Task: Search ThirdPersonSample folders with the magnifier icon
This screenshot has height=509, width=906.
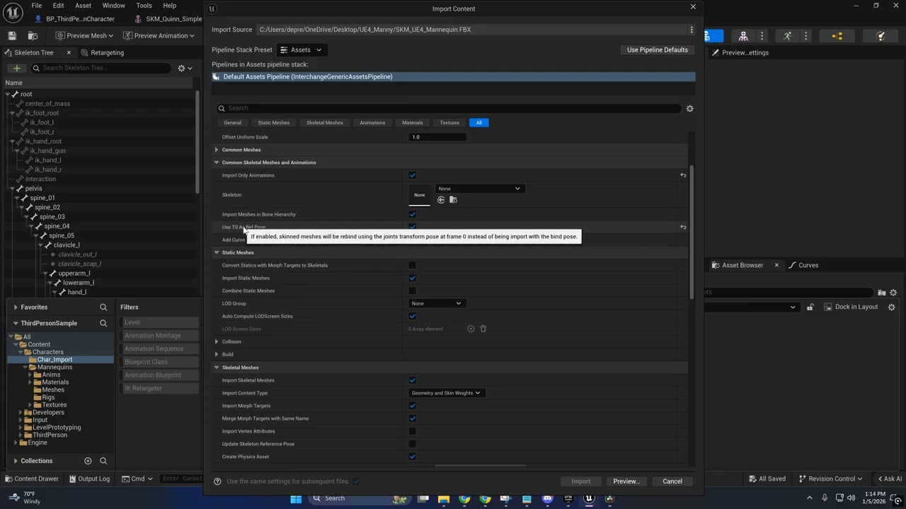Action: pos(103,323)
